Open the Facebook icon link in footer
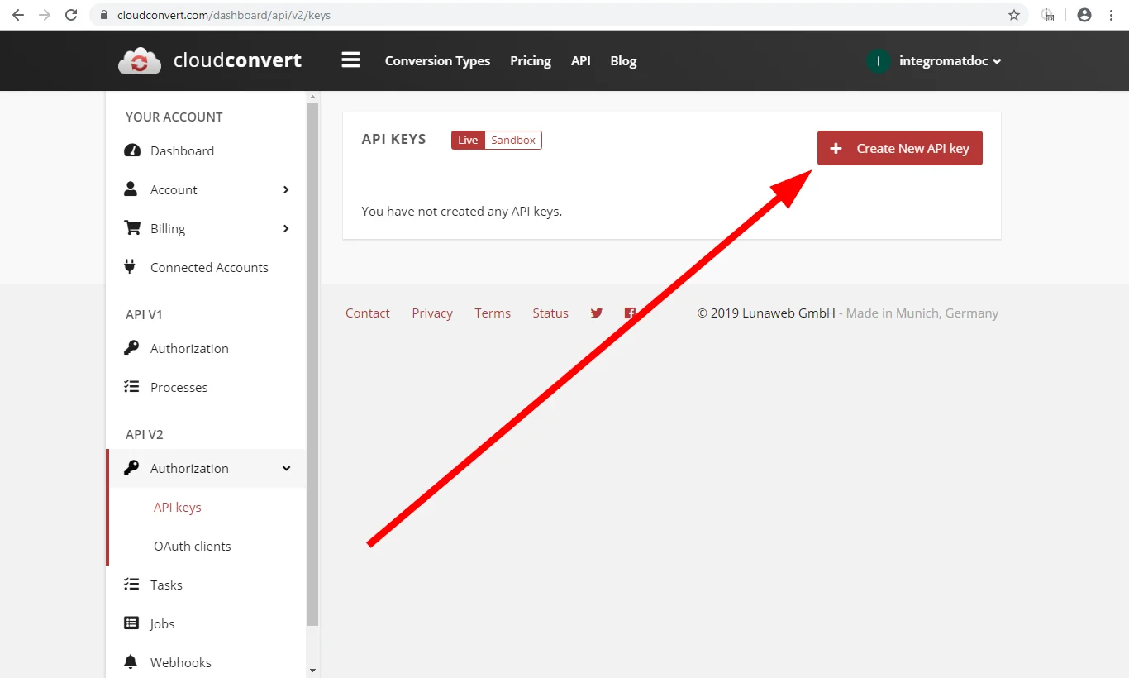 click(x=630, y=313)
